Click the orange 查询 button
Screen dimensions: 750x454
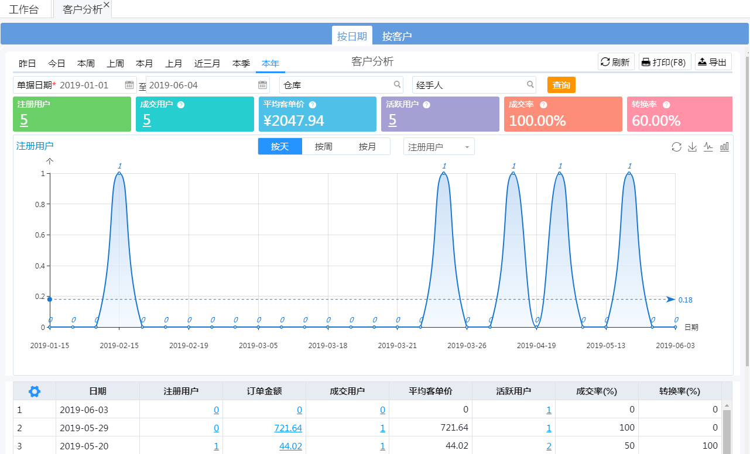click(x=561, y=85)
